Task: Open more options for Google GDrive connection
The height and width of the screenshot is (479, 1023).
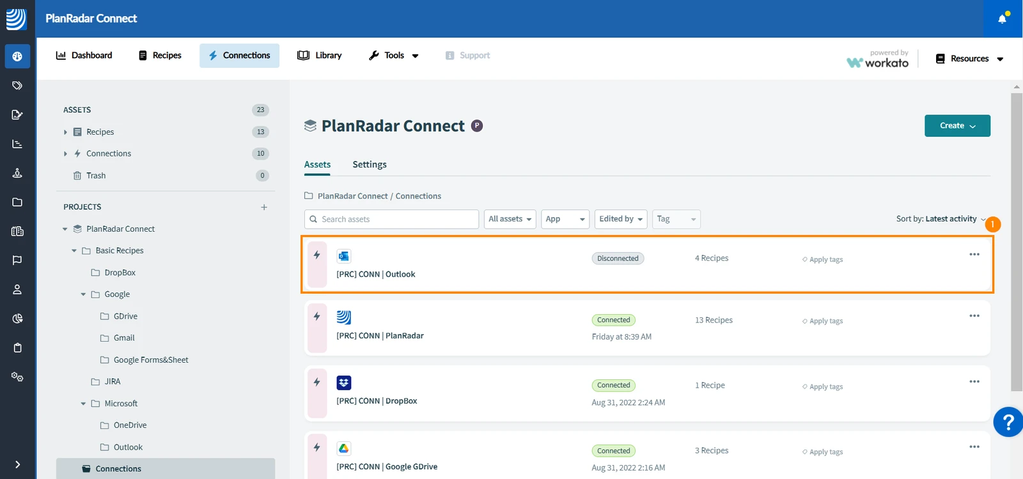Action: pyautogui.click(x=974, y=446)
